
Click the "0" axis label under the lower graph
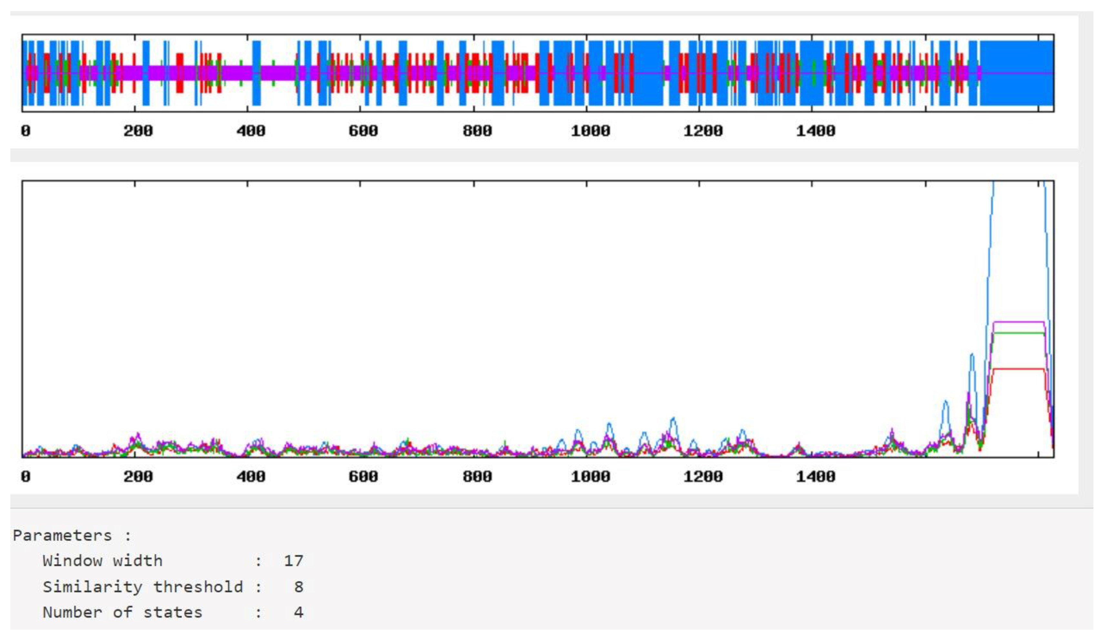click(x=26, y=476)
